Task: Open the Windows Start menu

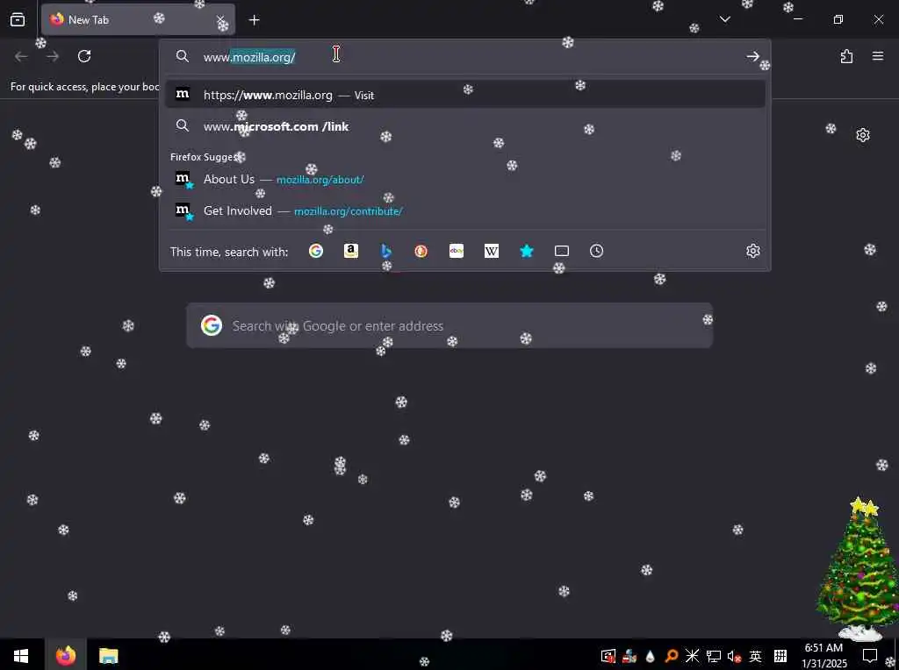Action: tap(21, 655)
